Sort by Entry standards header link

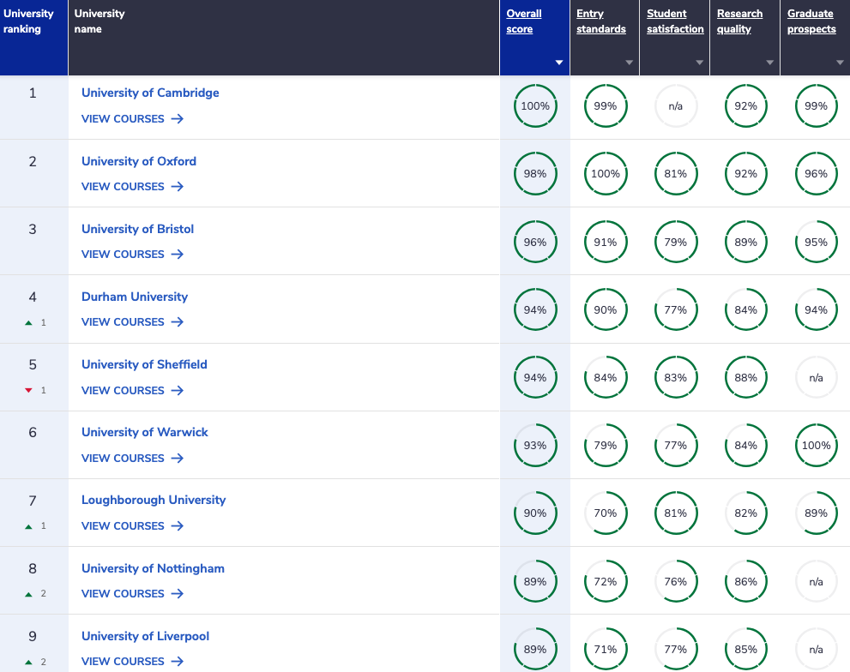pyautogui.click(x=600, y=21)
